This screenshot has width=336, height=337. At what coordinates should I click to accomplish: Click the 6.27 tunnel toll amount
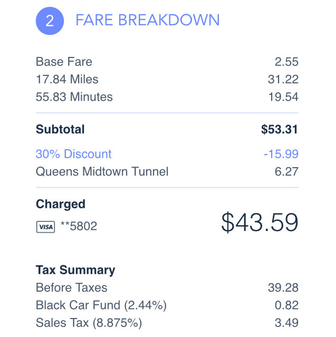coord(286,171)
